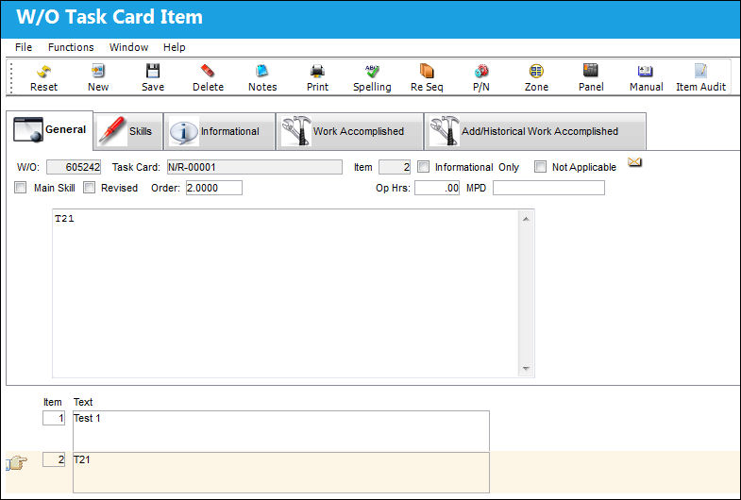Click the MPD input field
The image size is (741, 500).
pyautogui.click(x=548, y=188)
